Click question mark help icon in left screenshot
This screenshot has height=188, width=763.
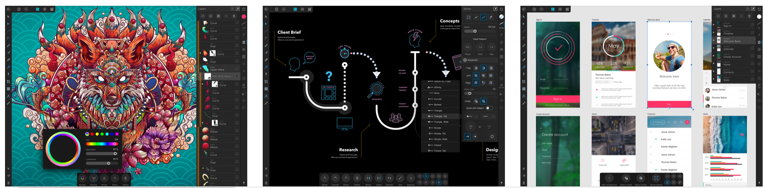(244, 183)
